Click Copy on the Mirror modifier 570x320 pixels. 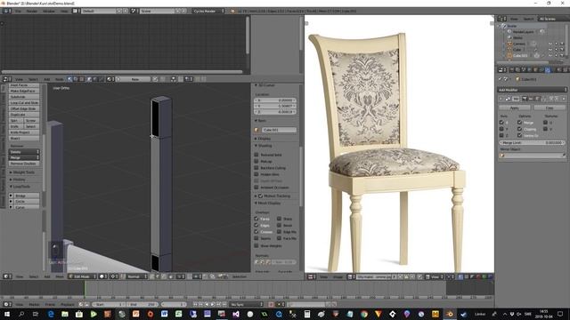tap(550, 108)
